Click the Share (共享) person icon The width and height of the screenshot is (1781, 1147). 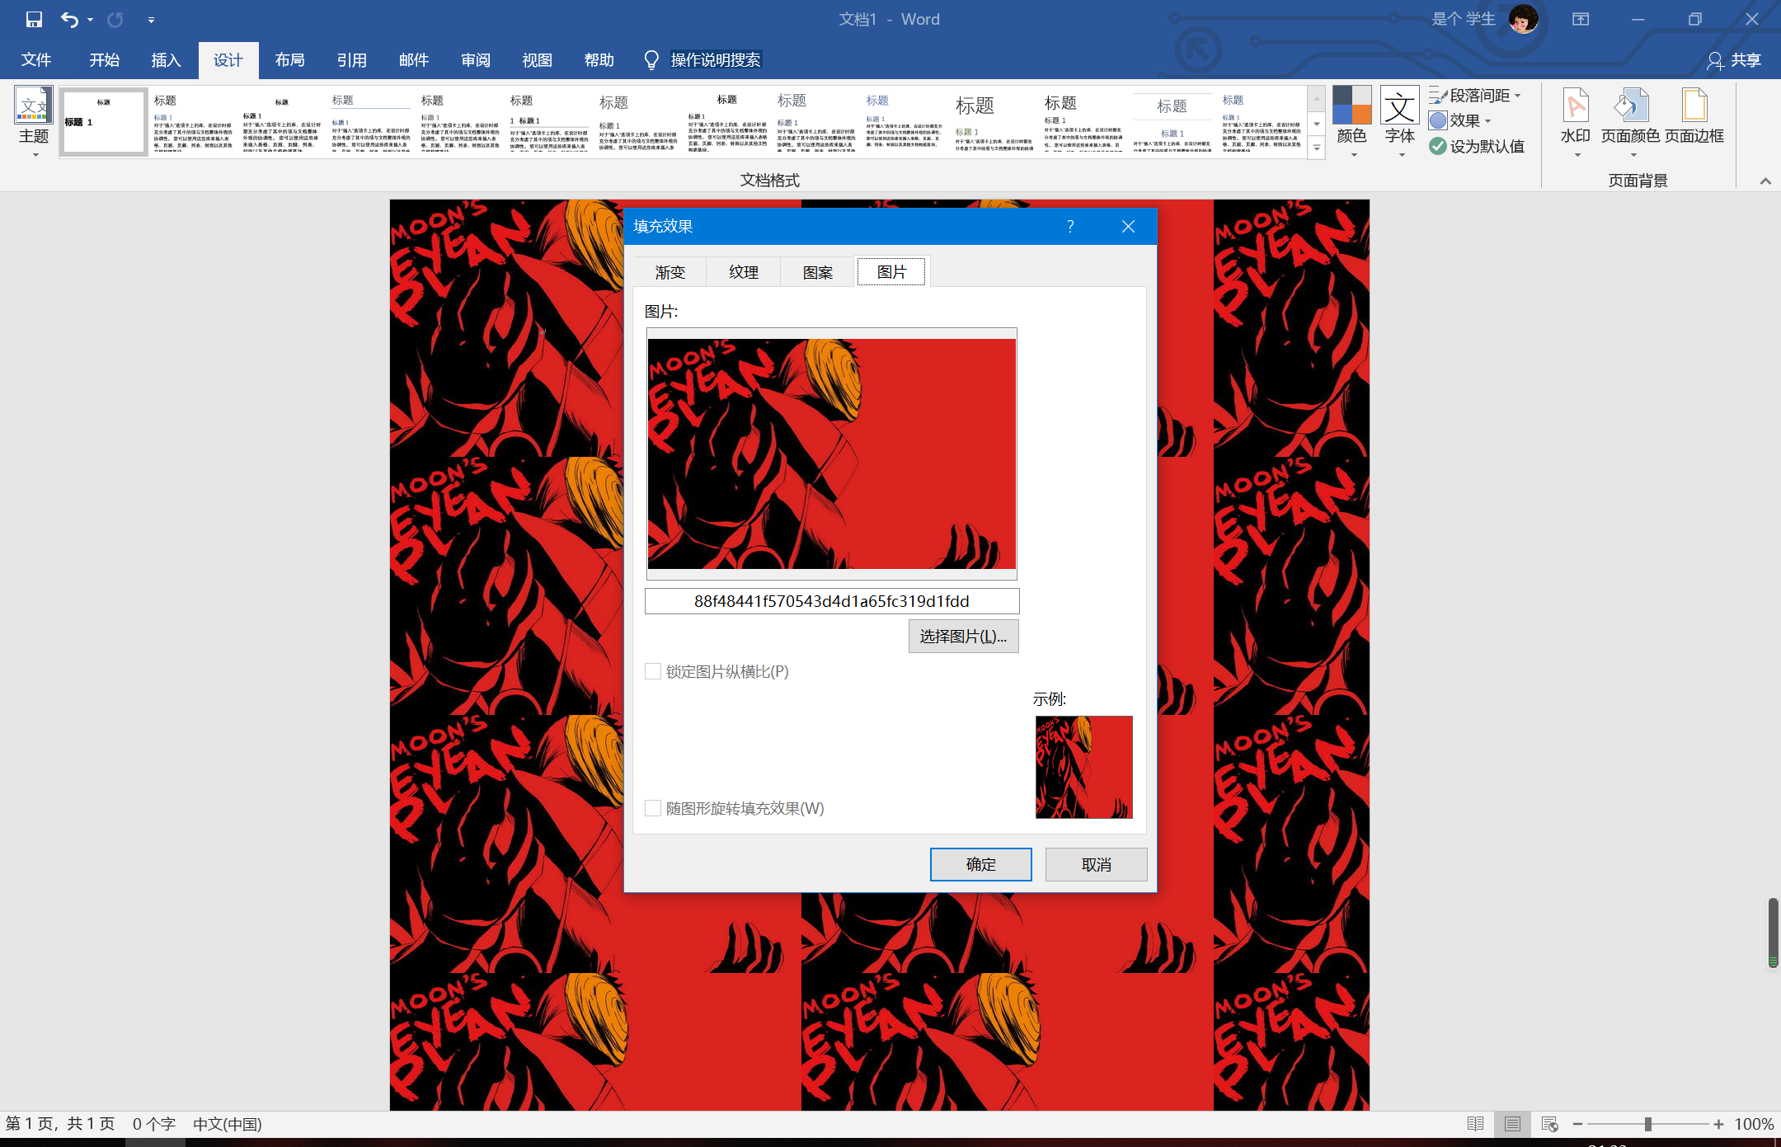pos(1715,60)
